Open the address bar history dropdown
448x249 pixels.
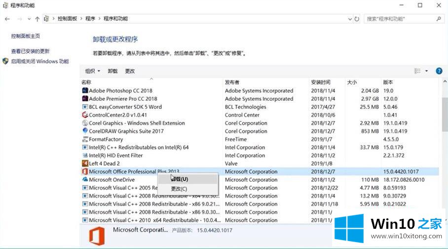pos(350,19)
